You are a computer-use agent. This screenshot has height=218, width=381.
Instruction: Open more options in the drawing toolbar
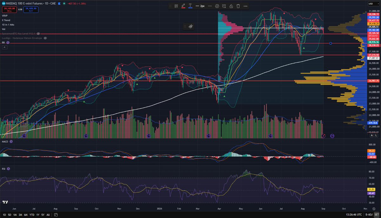coord(245,6)
